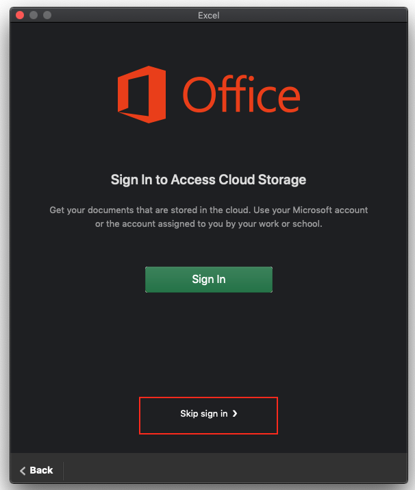Screen dimensions: 415x490
Task: Click the Excel title in title bar
Action: click(x=209, y=15)
